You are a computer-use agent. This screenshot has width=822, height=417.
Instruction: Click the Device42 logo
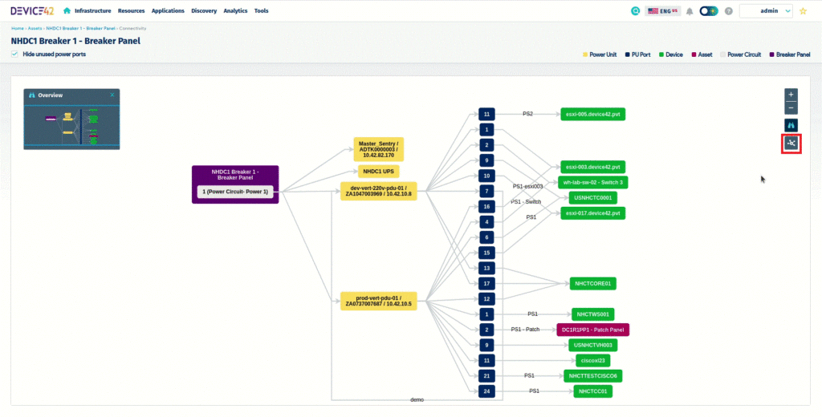[32, 10]
